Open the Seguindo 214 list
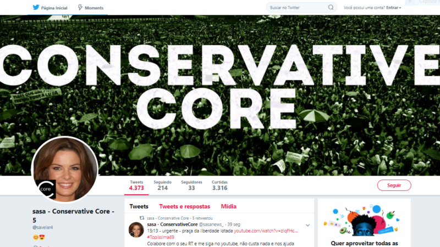Screen dimensions: 440x247 [162, 186]
